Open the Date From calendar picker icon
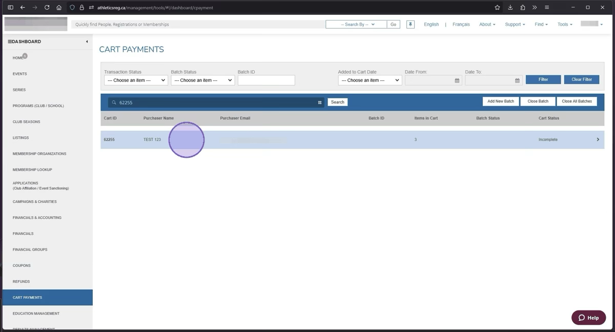This screenshot has height=332, width=615. coord(457,80)
